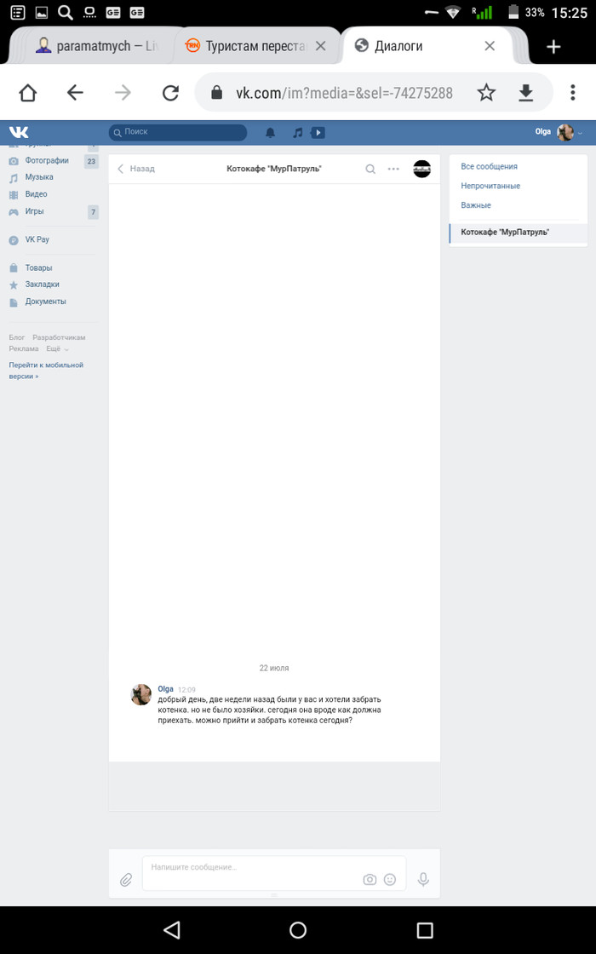Attach a photo using camera icon
This screenshot has height=954, width=596.
[x=370, y=879]
